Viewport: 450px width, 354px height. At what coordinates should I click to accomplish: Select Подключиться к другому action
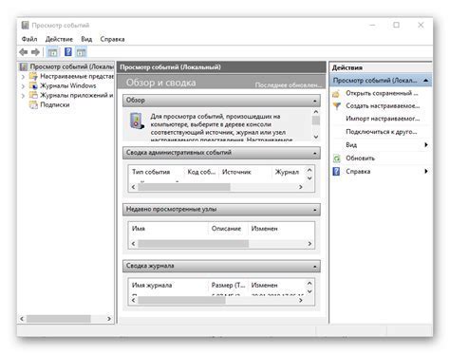click(382, 132)
